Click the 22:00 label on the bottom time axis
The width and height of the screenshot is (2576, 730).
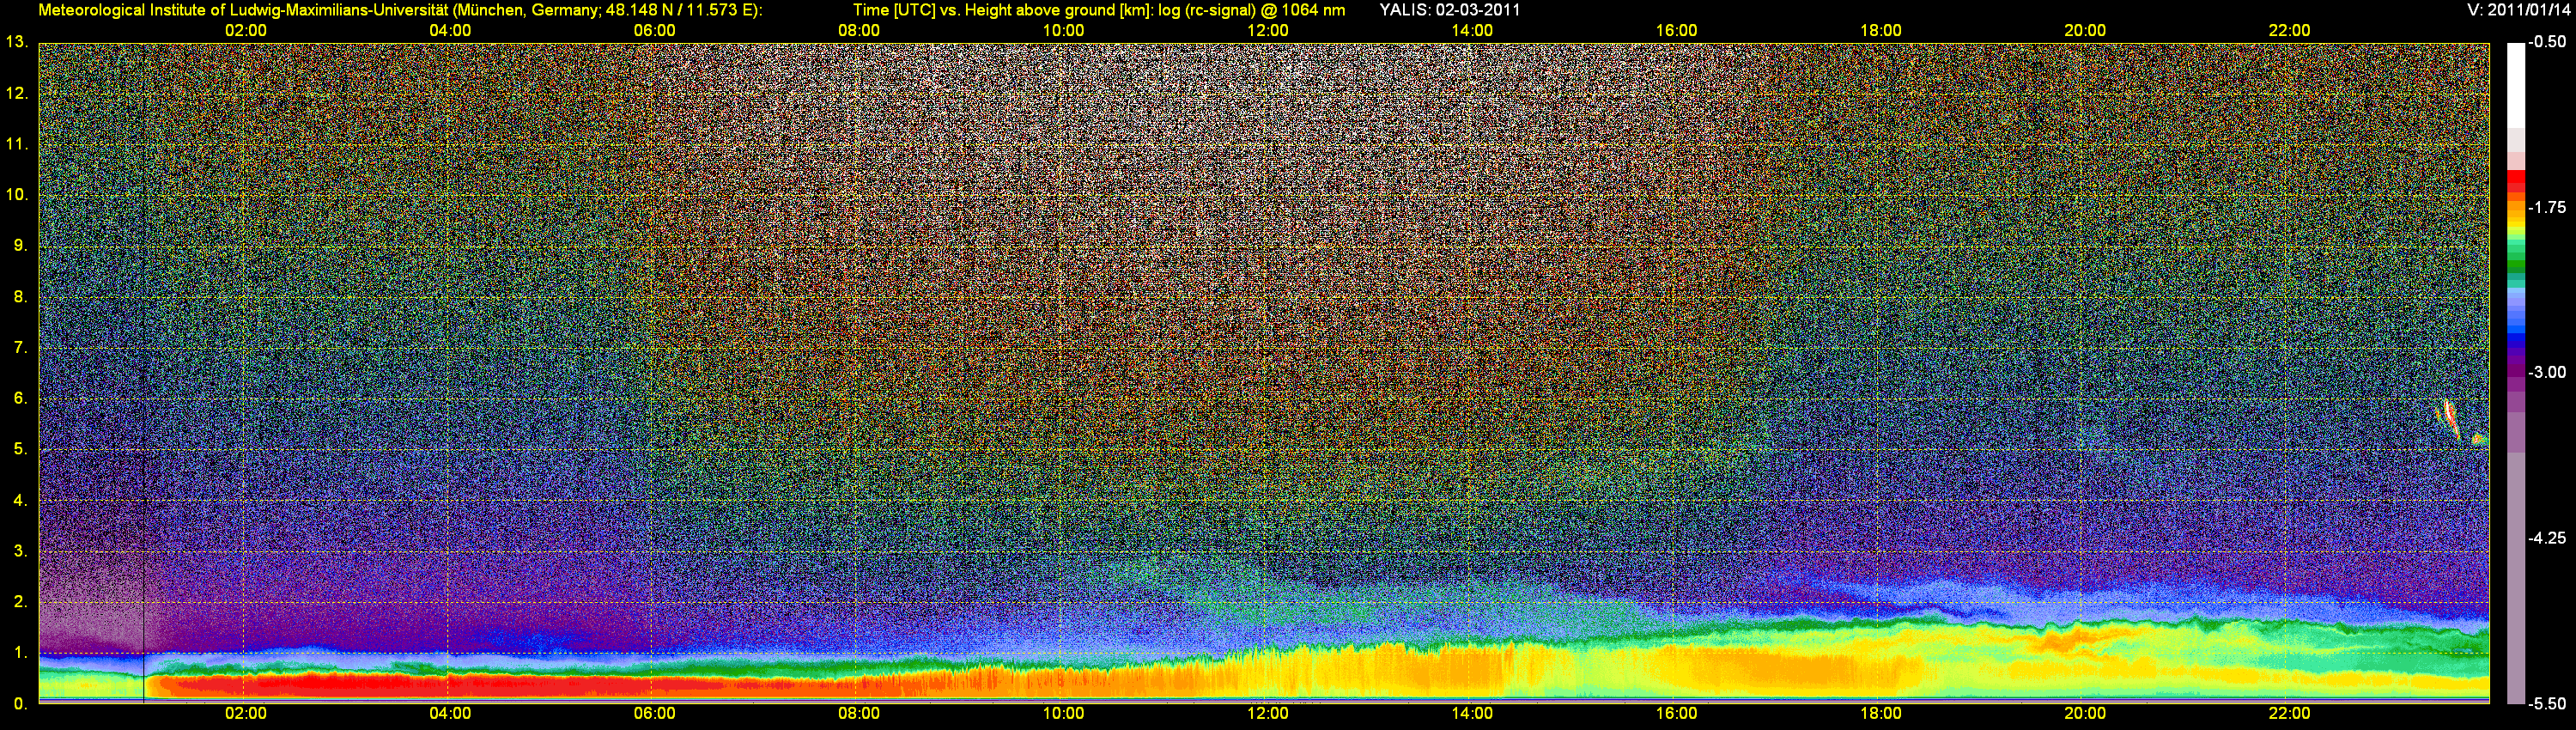[2290, 714]
